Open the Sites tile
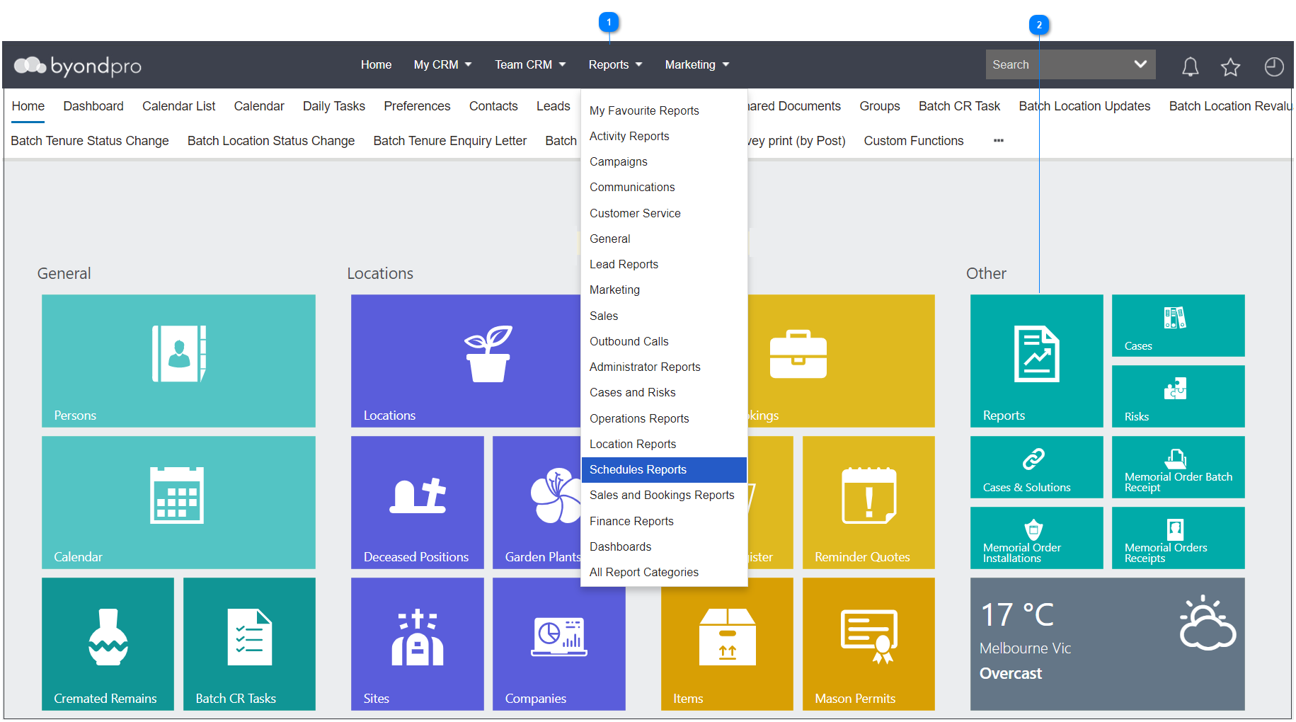 point(417,643)
